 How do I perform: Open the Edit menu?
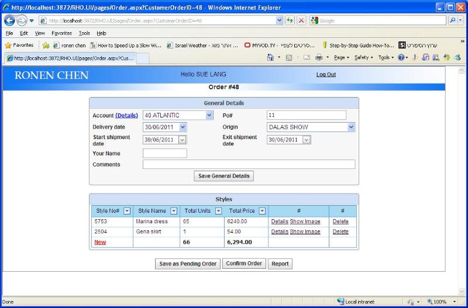click(x=24, y=33)
